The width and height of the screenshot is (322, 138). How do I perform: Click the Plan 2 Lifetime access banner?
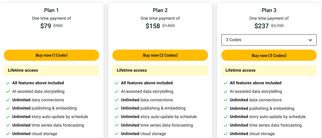point(160,70)
